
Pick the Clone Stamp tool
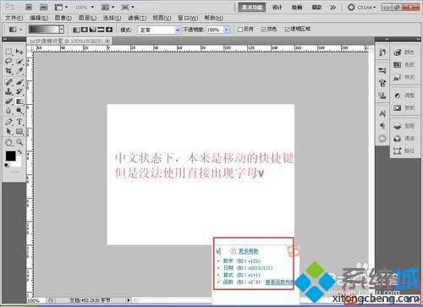pyautogui.click(x=8, y=91)
